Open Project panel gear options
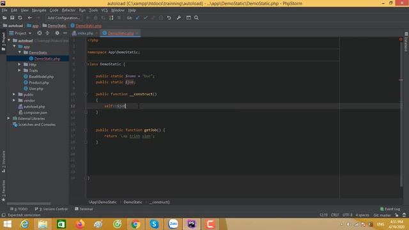The width and height of the screenshot is (409, 230). click(57, 33)
